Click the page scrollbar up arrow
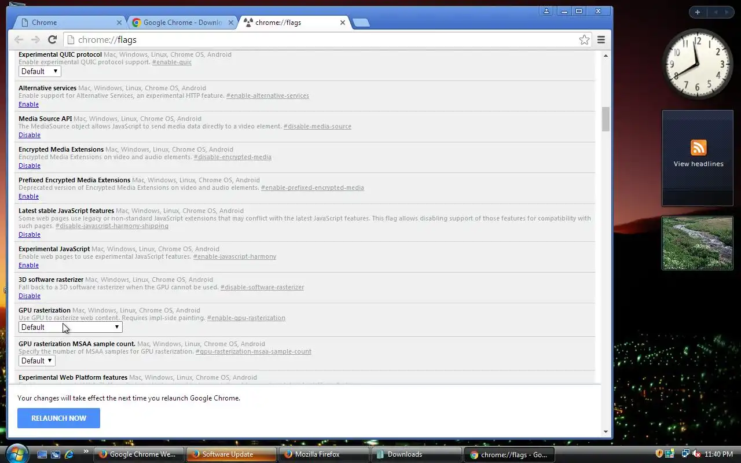This screenshot has height=463, width=741. 606,56
